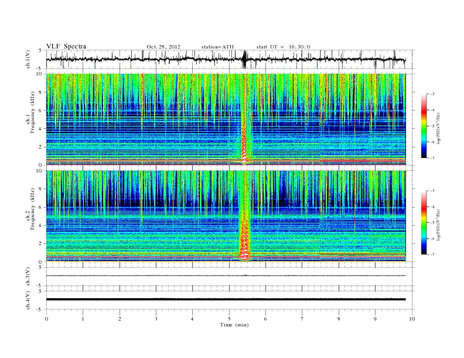The image size is (464, 358).
Task: Click the "-3" tick on ch.1 colorbar
Action: (432, 94)
